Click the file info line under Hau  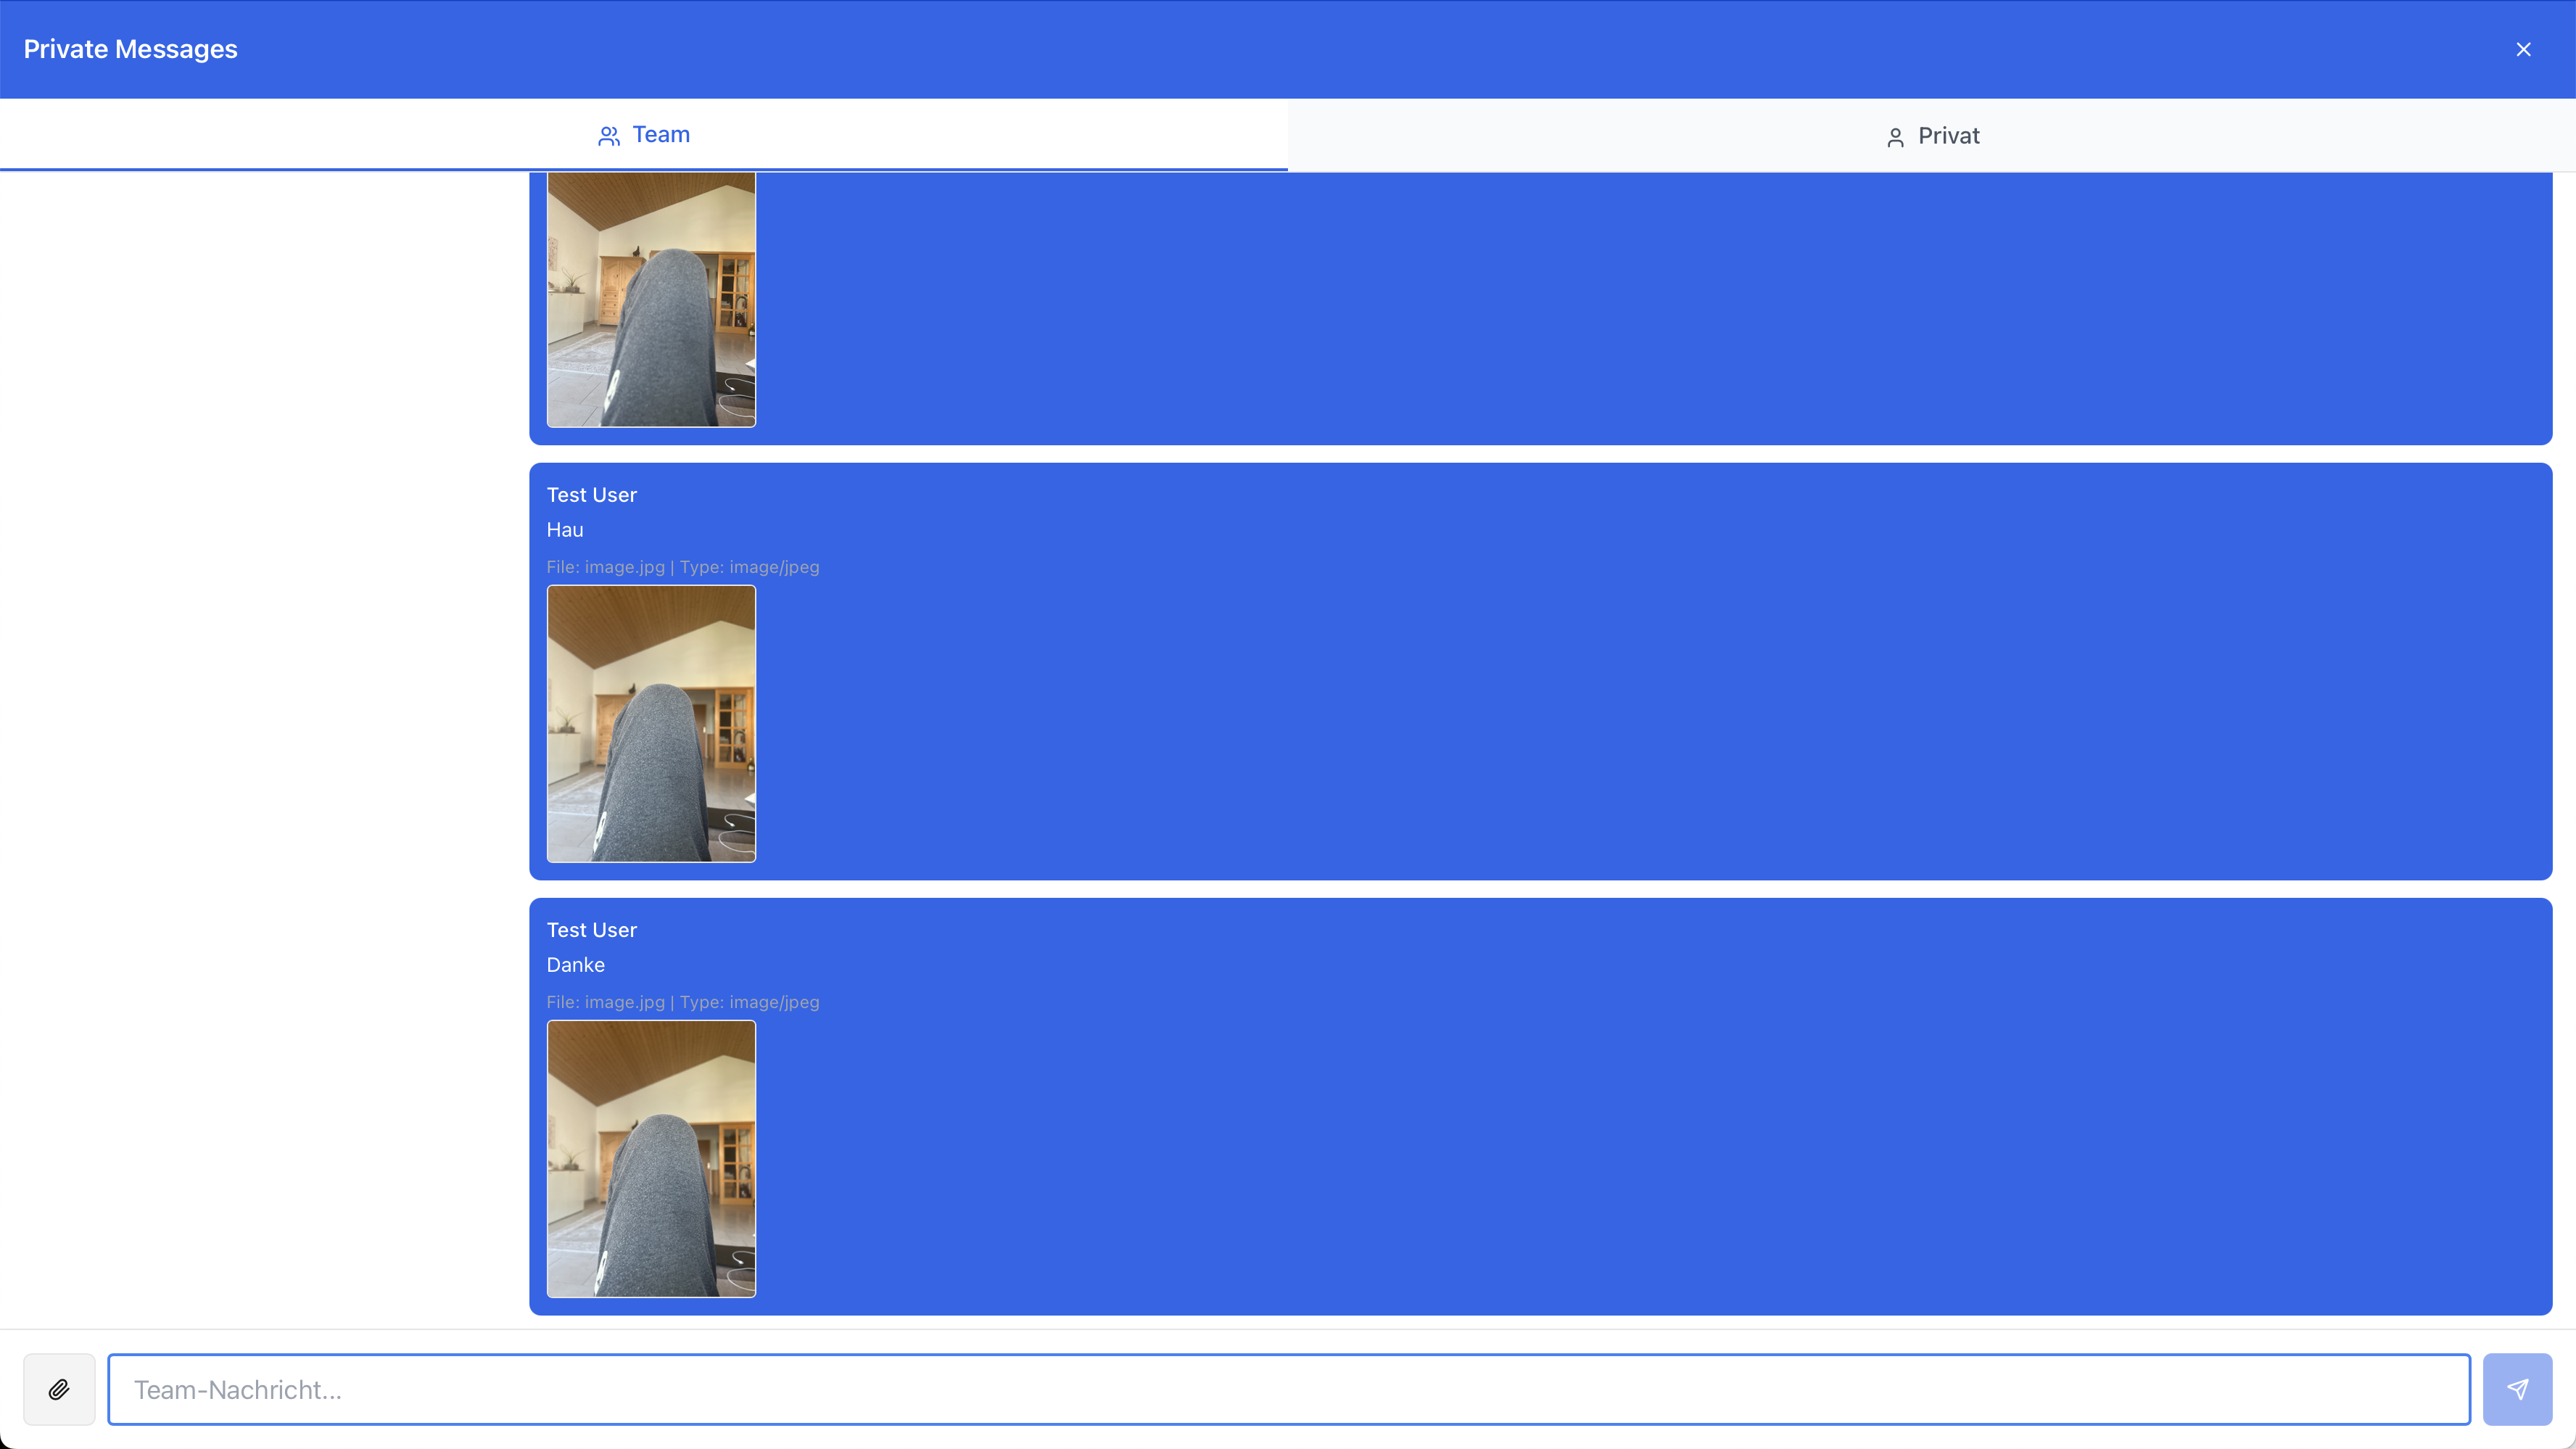click(x=682, y=567)
